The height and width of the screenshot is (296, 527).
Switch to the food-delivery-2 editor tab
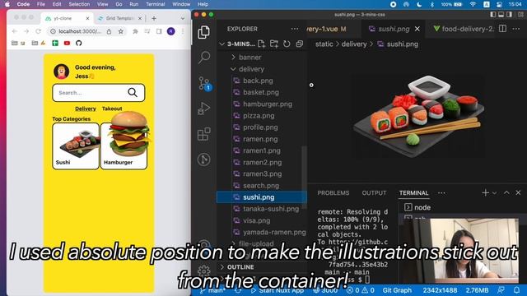463,30
